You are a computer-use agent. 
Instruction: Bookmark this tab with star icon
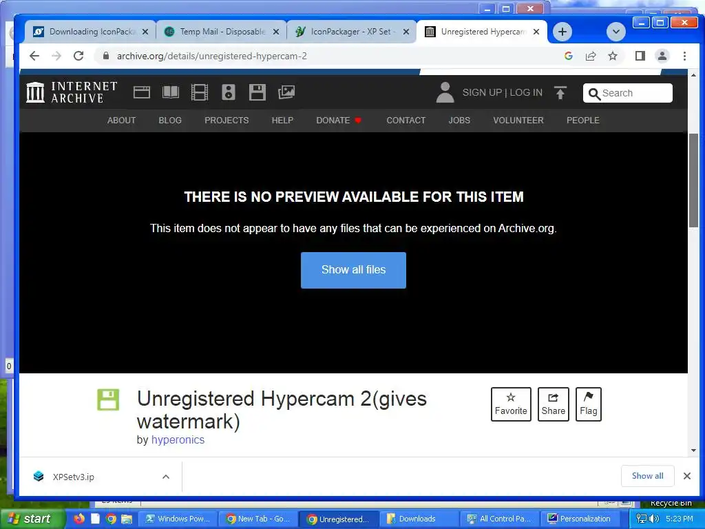tap(612, 56)
